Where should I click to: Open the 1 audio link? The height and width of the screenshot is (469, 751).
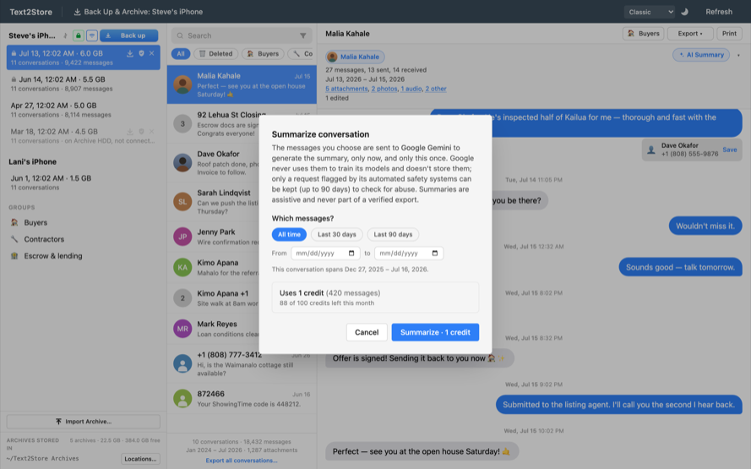pos(411,89)
